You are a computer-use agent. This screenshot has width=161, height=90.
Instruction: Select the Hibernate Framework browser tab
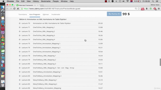(x=27, y=5)
